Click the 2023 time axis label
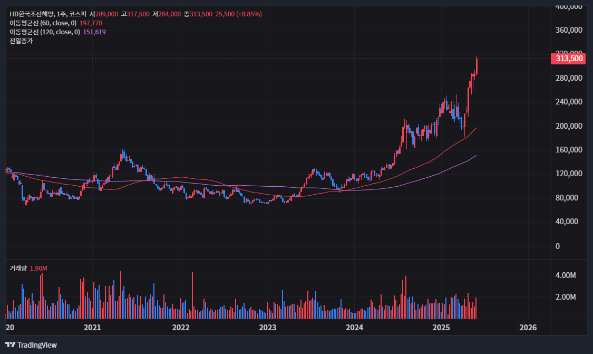593x354 pixels. coord(268,328)
